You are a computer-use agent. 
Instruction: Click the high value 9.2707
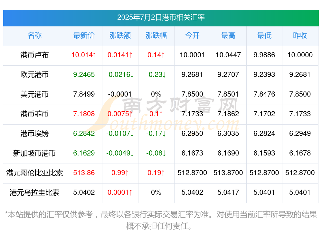(228, 75)
